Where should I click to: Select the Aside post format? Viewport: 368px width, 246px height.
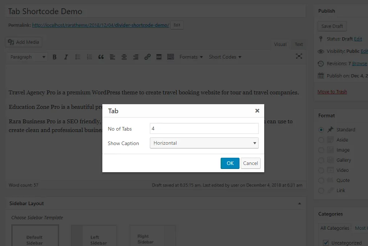coord(321,140)
